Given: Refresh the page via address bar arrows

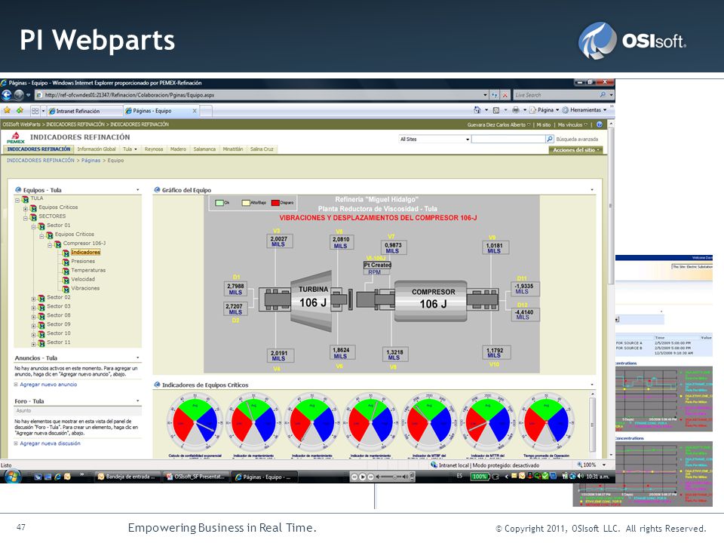Looking at the screenshot, I should point(495,95).
